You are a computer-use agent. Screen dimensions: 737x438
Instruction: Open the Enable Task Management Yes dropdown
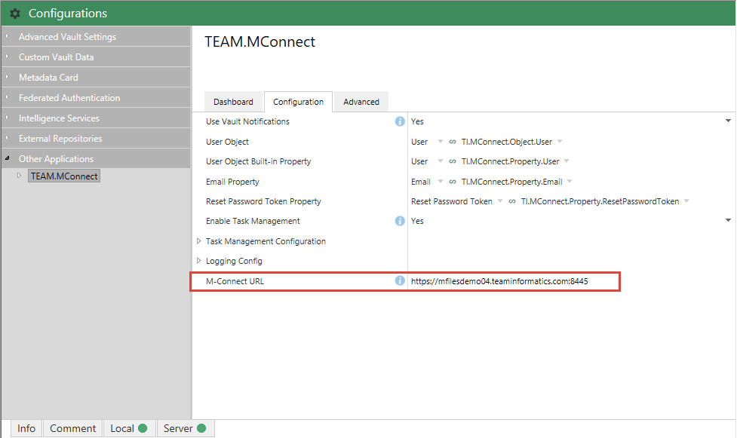728,220
